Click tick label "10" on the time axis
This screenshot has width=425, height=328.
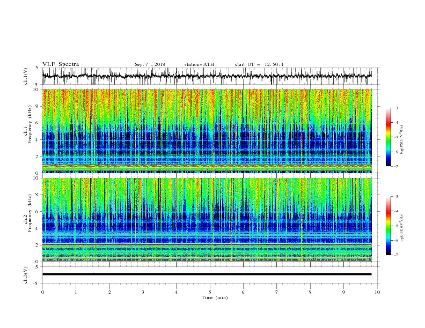click(377, 292)
